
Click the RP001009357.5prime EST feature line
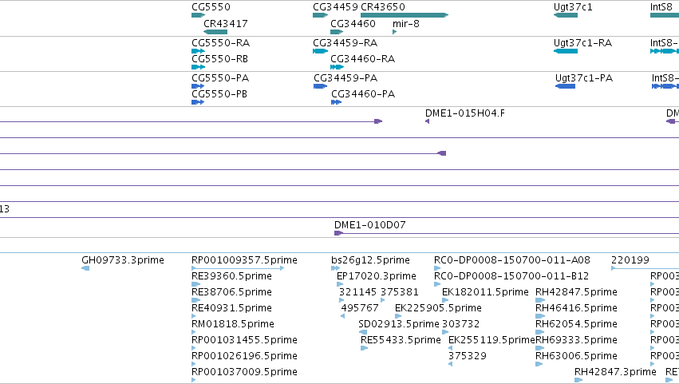pyautogui.click(x=238, y=268)
